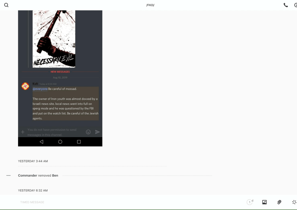297x210 pixels.
Task: Click the add picture icon
Action: [x=264, y=202]
